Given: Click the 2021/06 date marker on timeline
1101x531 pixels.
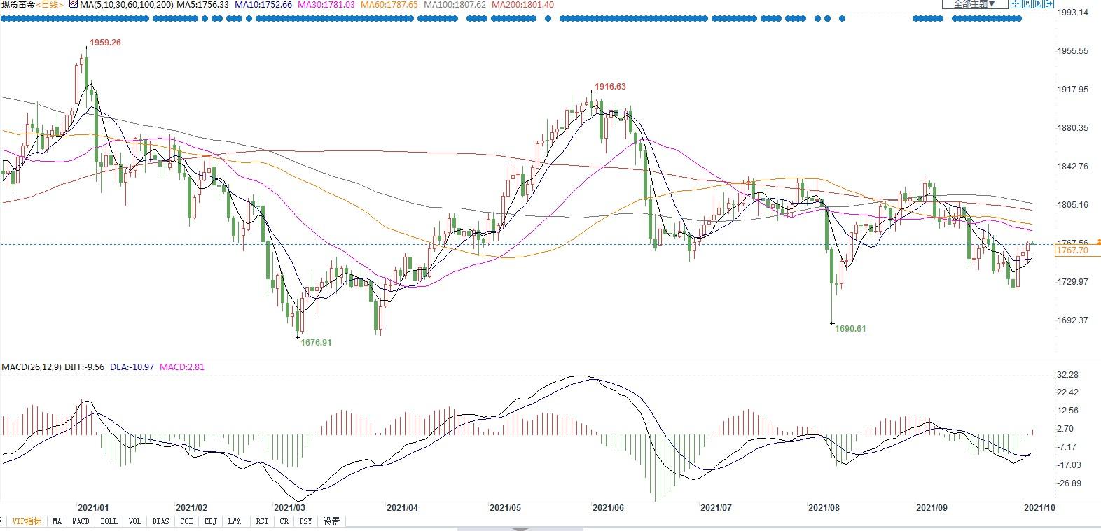Looking at the screenshot, I should click(x=607, y=508).
